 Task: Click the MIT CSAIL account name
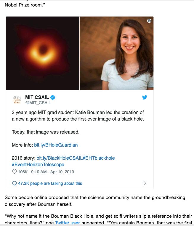37,97
